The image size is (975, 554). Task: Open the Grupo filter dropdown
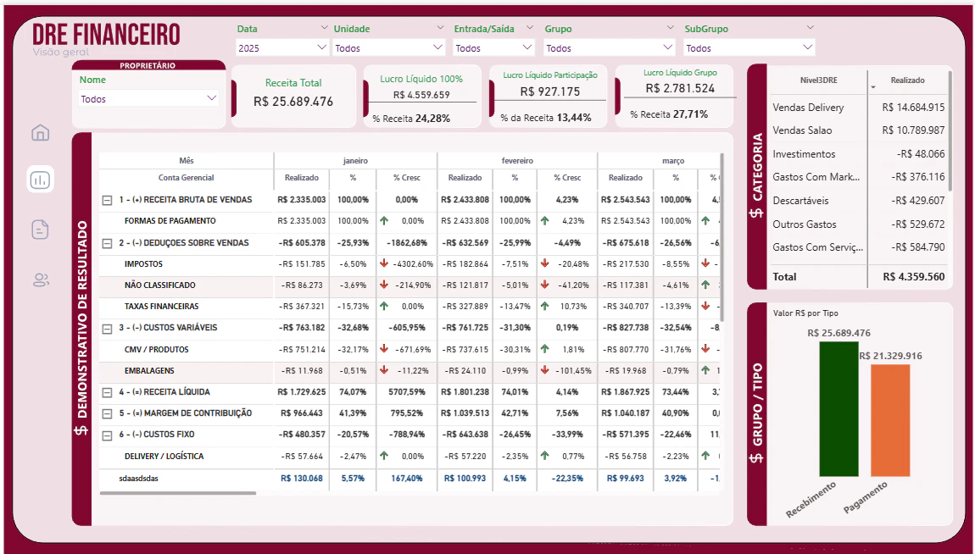609,47
